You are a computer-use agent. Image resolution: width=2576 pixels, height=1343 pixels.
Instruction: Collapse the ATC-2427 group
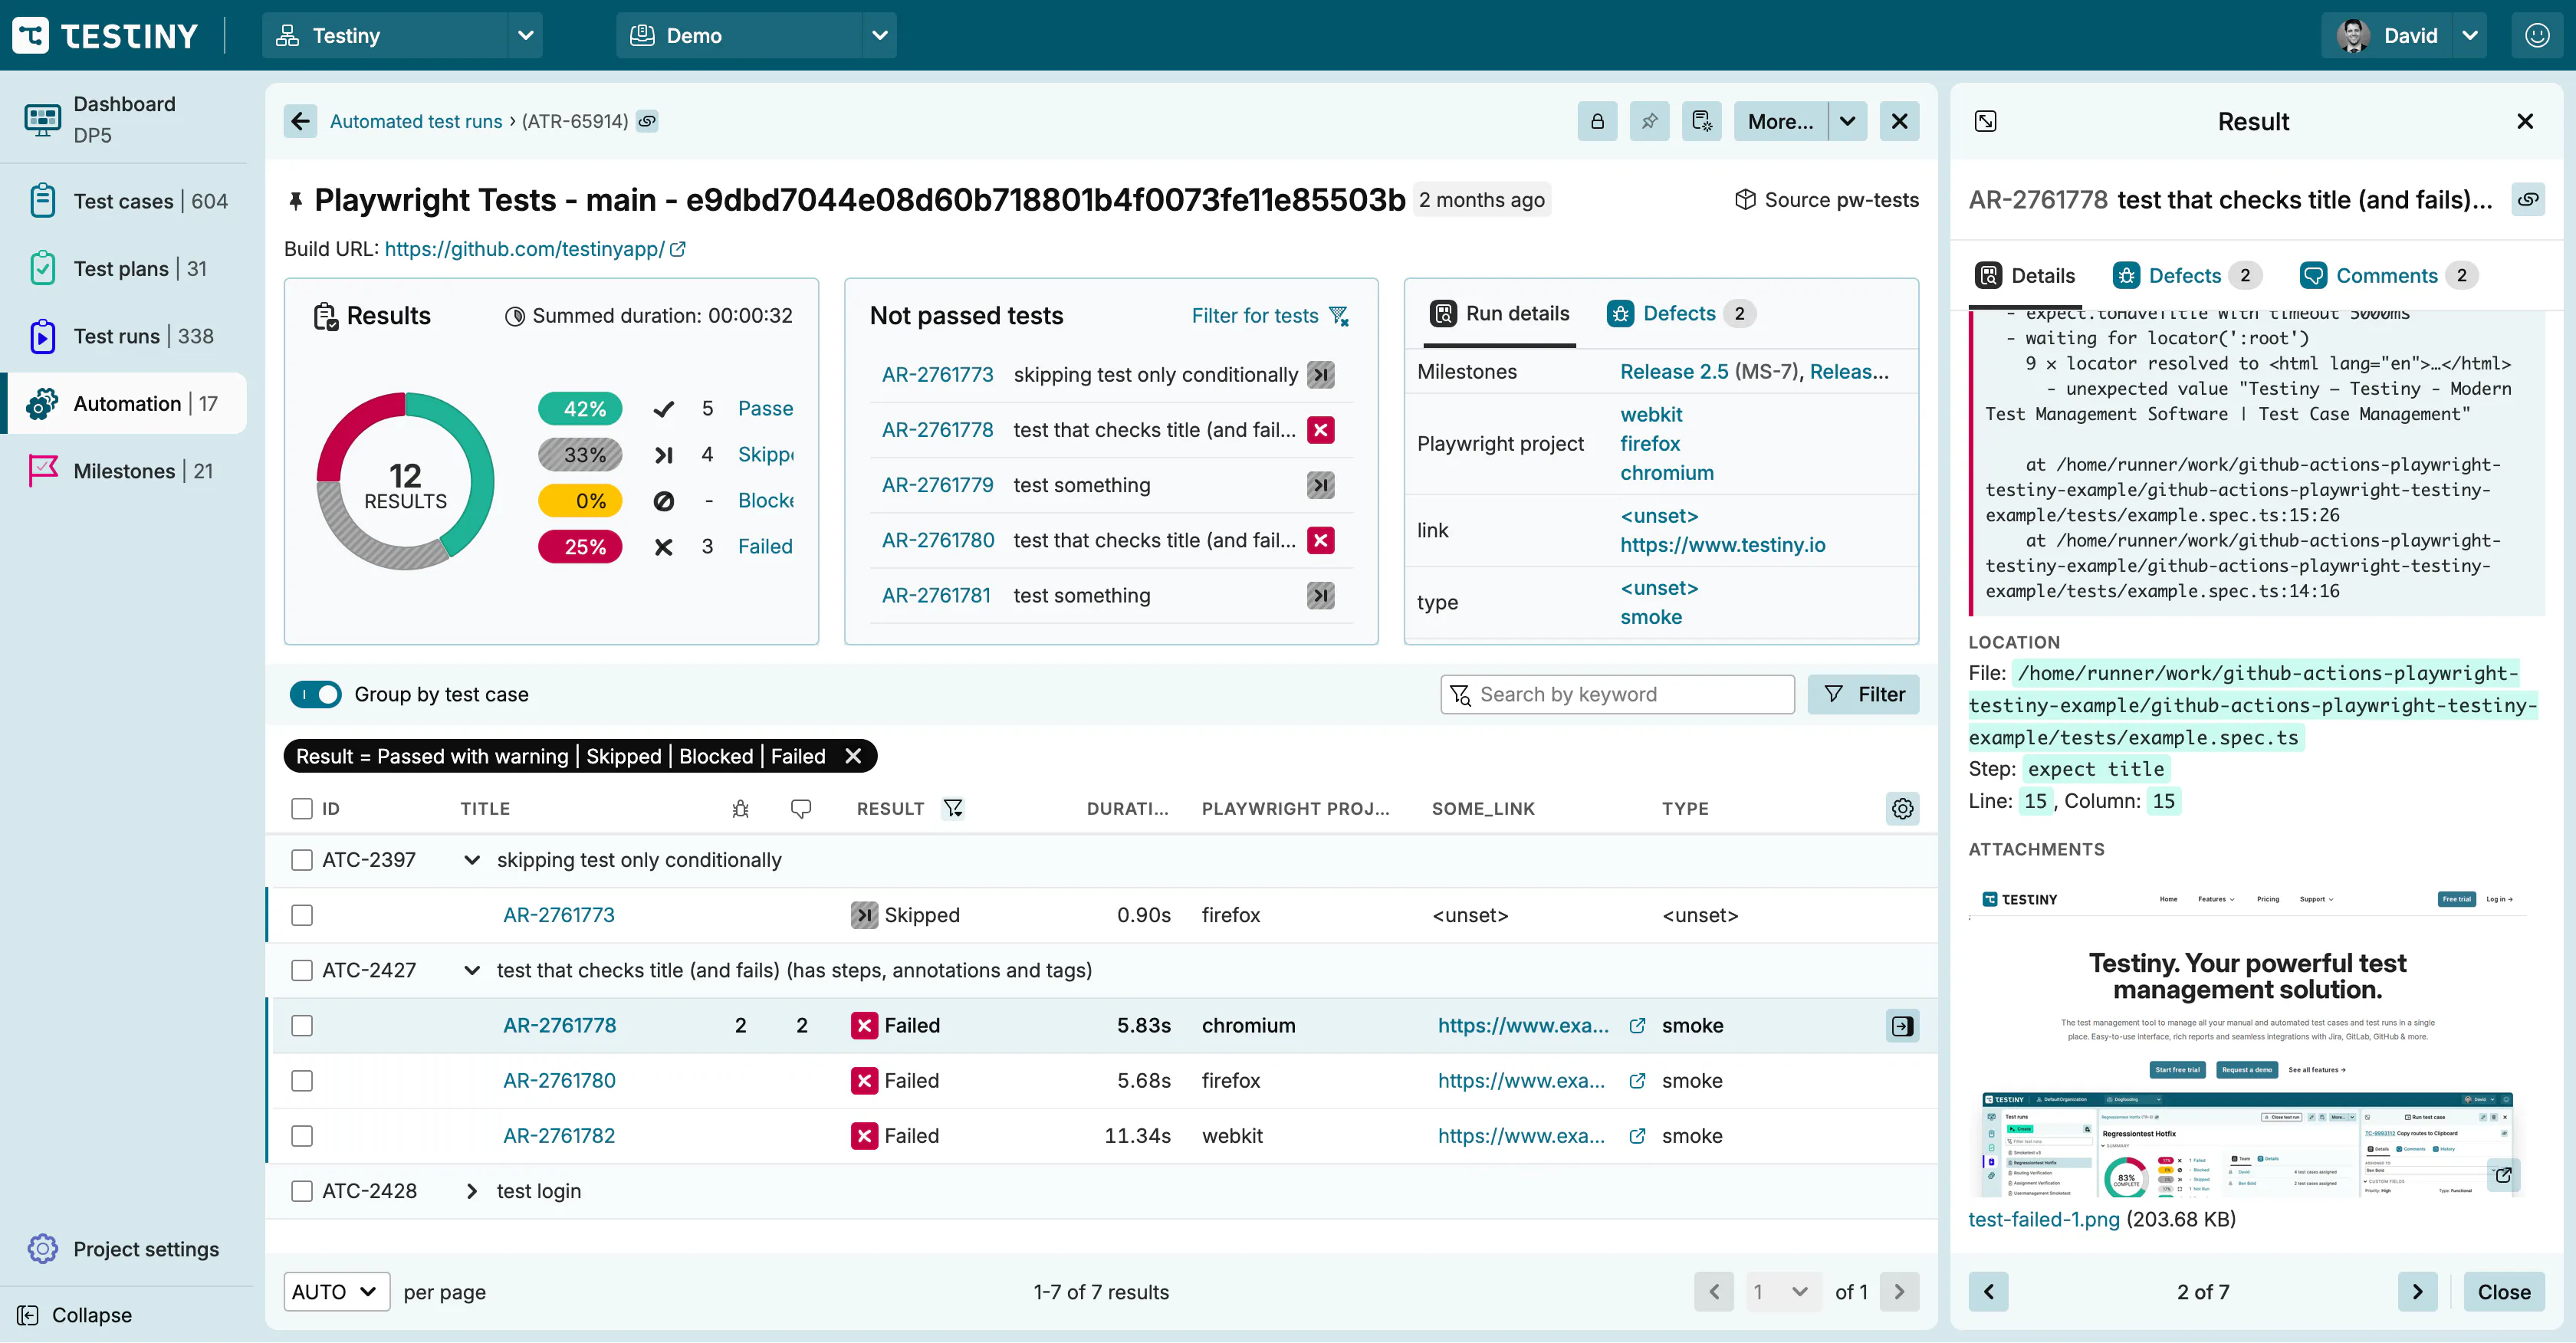472,970
